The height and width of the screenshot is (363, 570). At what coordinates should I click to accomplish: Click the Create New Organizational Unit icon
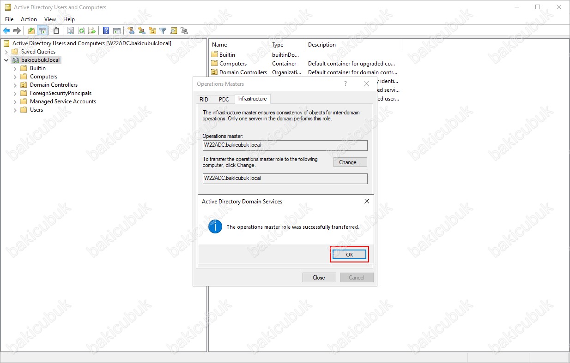[152, 31]
